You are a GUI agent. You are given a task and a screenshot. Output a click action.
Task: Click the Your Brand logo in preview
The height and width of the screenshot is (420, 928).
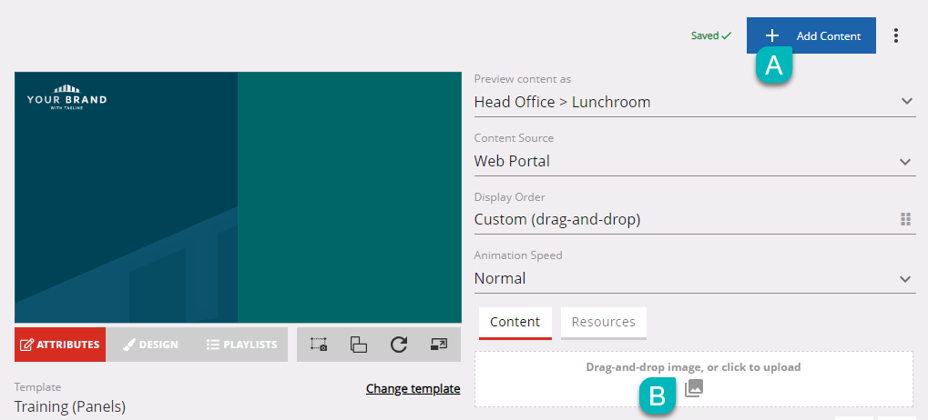pos(66,97)
